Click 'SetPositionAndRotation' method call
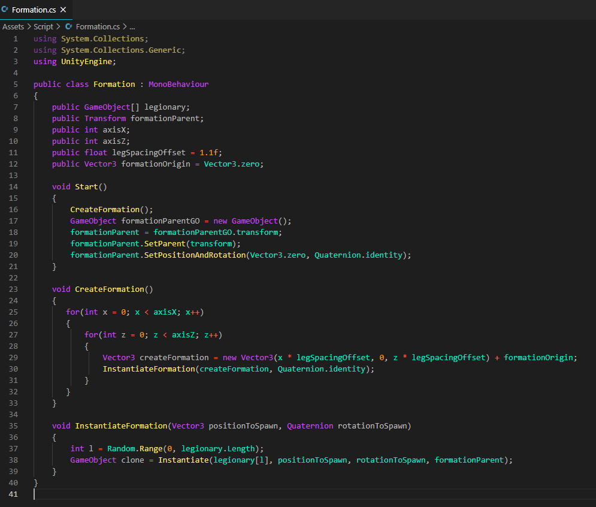Screen dimensions: 596x507 pos(195,255)
